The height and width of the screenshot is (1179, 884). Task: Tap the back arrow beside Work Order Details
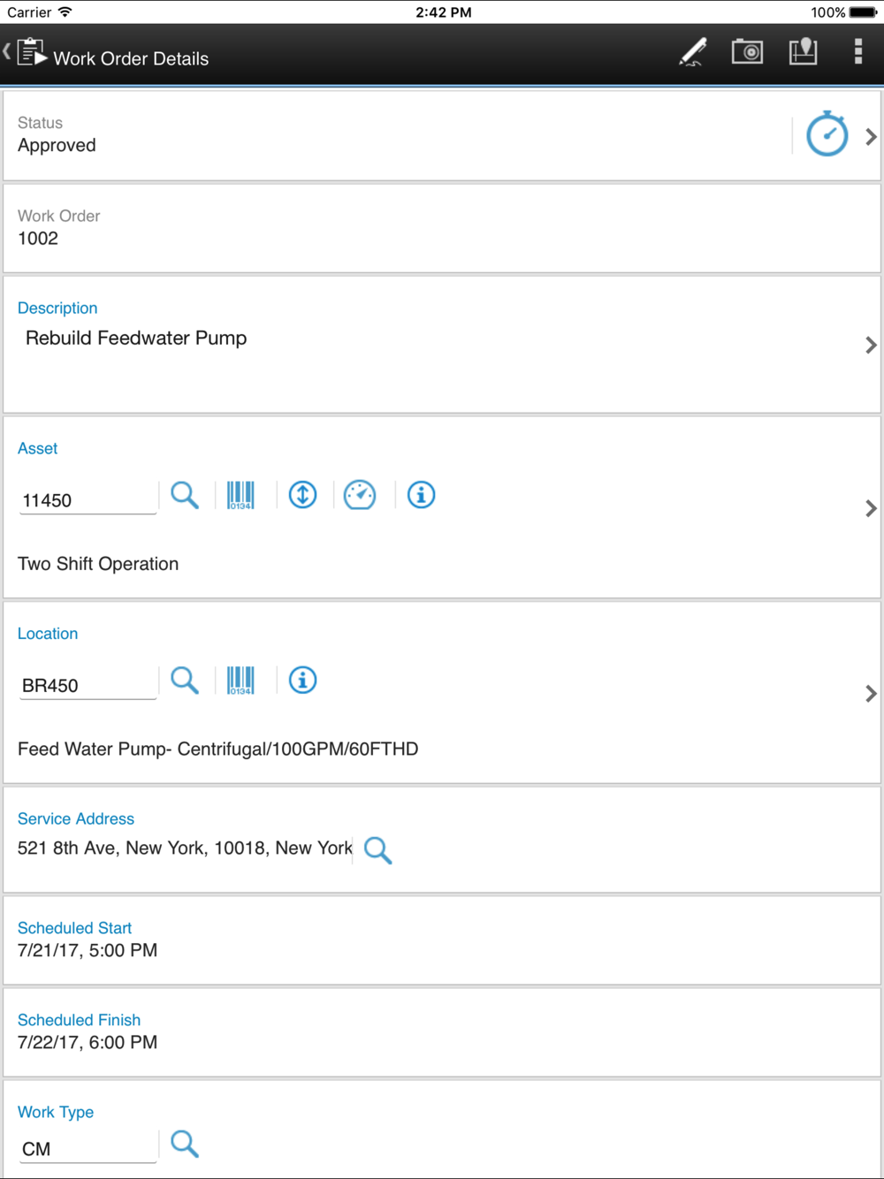pos(7,52)
